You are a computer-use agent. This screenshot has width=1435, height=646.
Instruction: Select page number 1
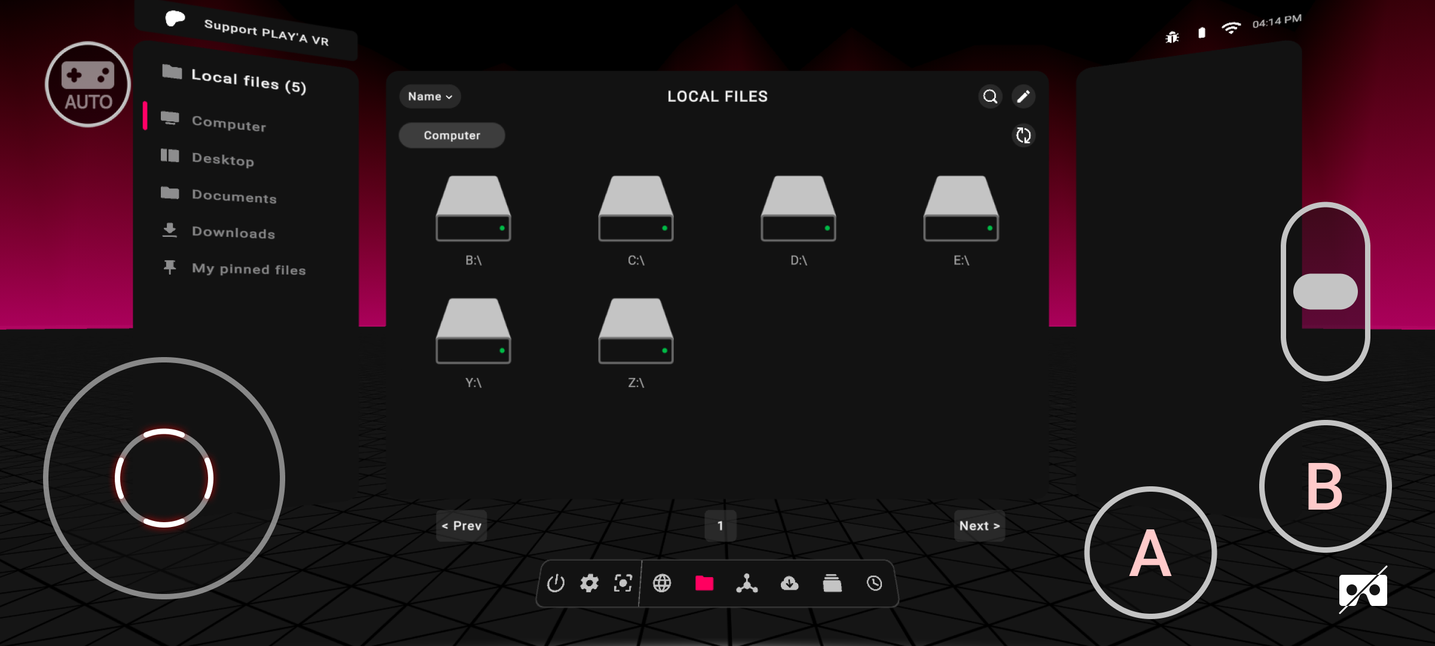720,526
